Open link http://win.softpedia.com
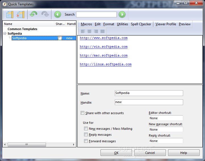This screenshot has width=205, height=161. click(104, 47)
